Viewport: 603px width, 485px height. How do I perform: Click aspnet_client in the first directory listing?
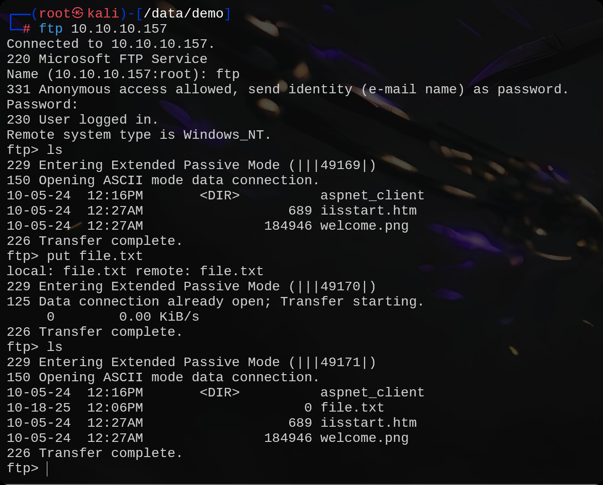click(x=372, y=196)
